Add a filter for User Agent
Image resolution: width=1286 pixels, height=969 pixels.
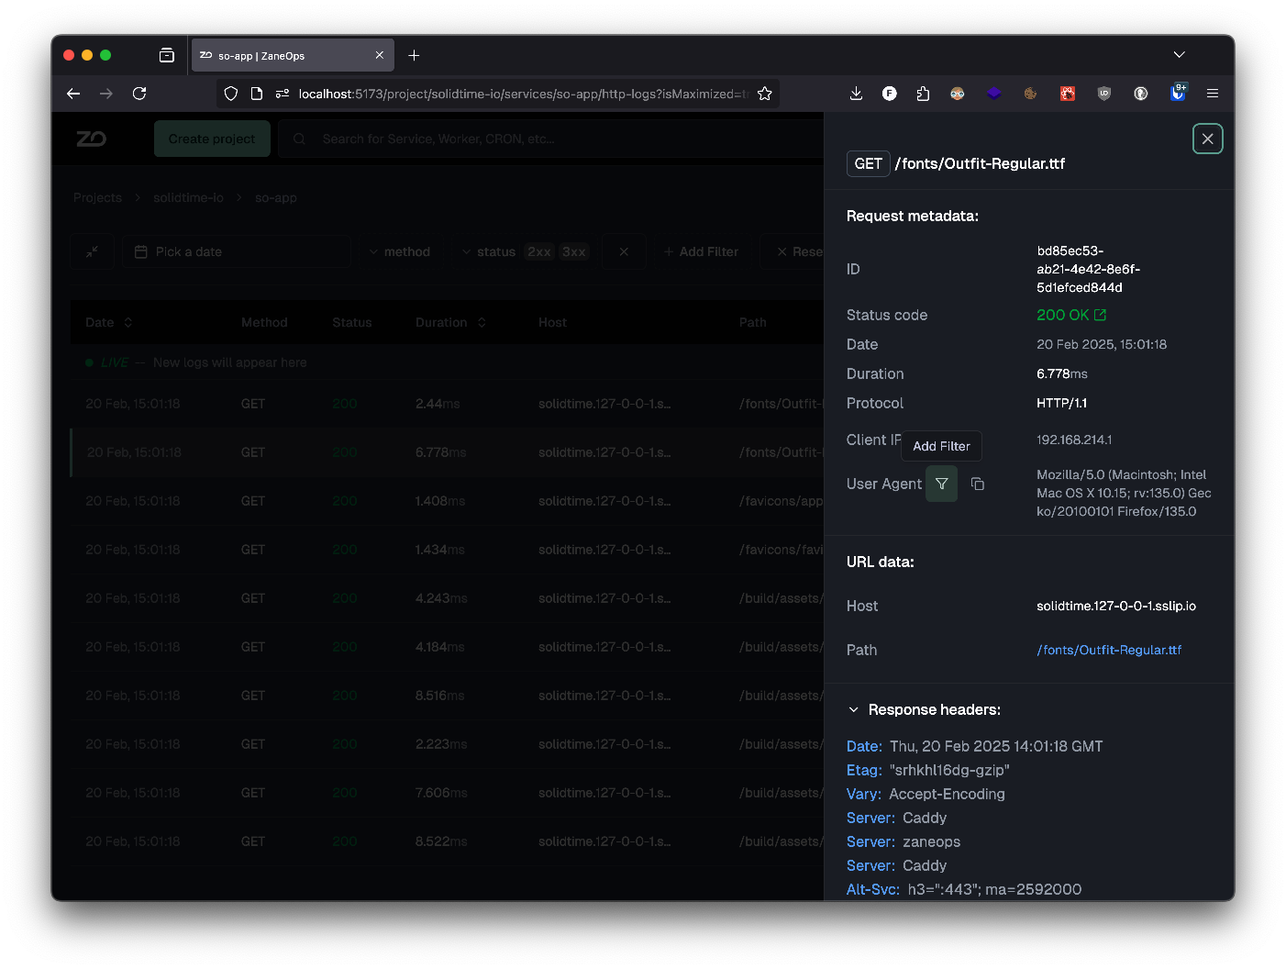pyautogui.click(x=941, y=484)
